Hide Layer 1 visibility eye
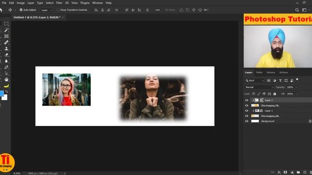This screenshot has height=175, width=312. [x=247, y=111]
